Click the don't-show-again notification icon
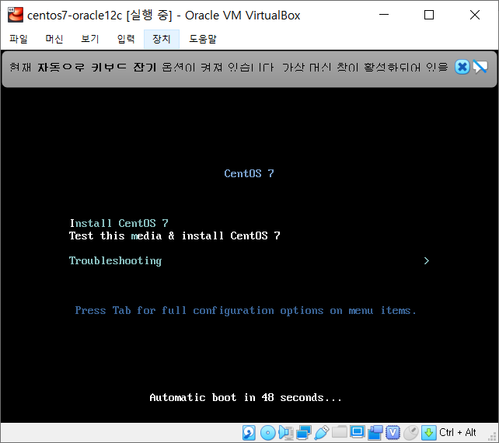The height and width of the screenshot is (443, 499). coord(480,67)
